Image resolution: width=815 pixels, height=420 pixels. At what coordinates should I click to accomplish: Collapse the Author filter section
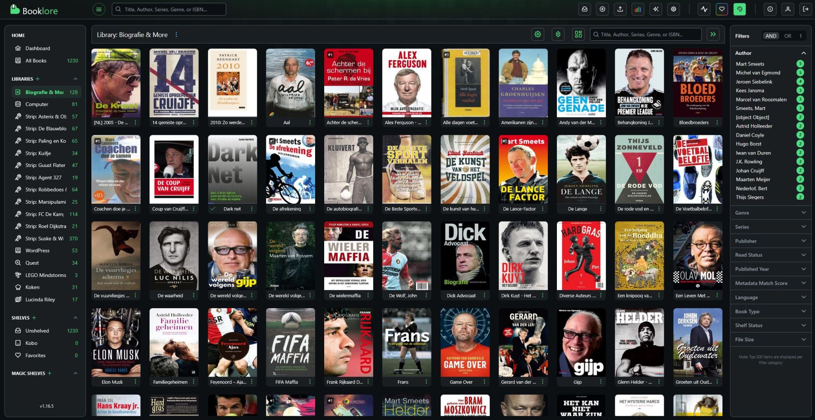pos(803,53)
